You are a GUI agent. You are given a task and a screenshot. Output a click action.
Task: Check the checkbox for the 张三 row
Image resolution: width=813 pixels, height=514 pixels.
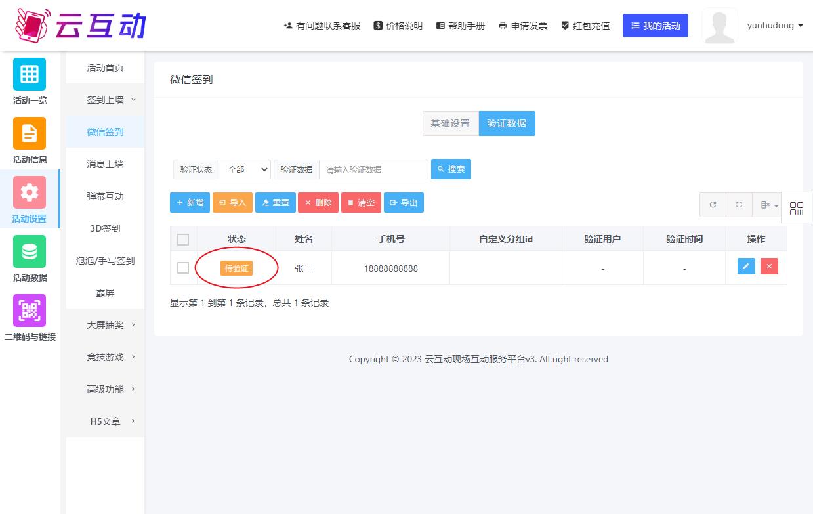tap(183, 268)
